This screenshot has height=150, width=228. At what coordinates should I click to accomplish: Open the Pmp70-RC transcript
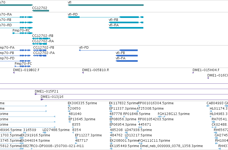pyautogui.click(x=21, y=30)
